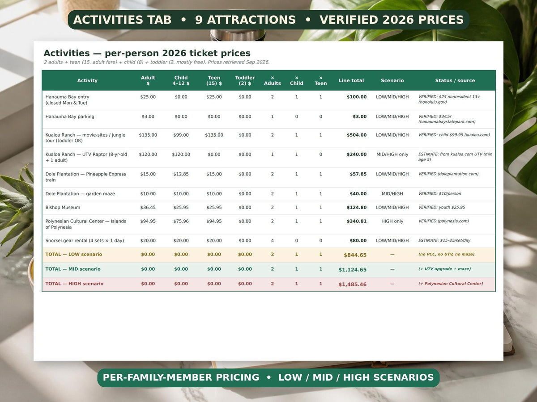
Task: Click the "Teen (15) $" column header
Action: point(214,80)
